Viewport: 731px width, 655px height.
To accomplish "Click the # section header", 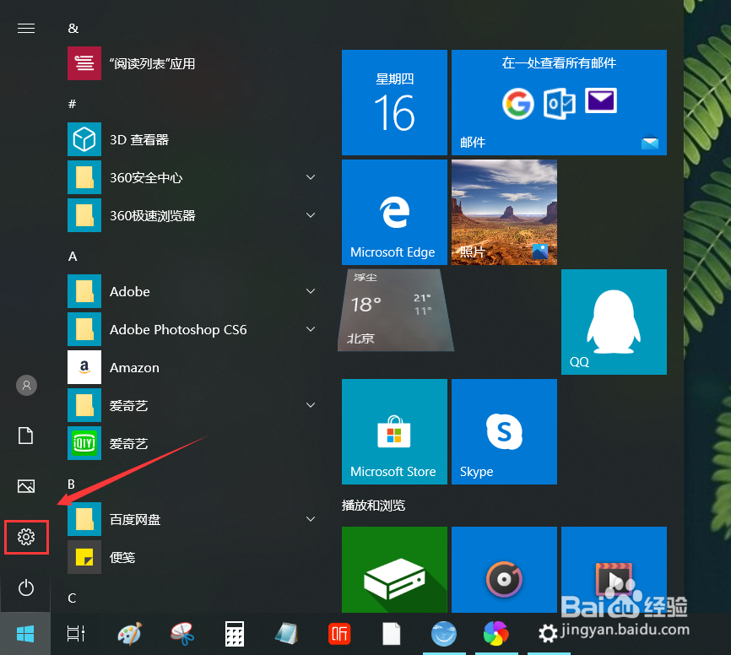I will (73, 104).
